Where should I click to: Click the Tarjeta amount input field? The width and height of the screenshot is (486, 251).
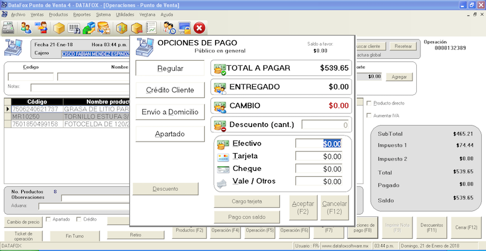pyautogui.click(x=319, y=156)
